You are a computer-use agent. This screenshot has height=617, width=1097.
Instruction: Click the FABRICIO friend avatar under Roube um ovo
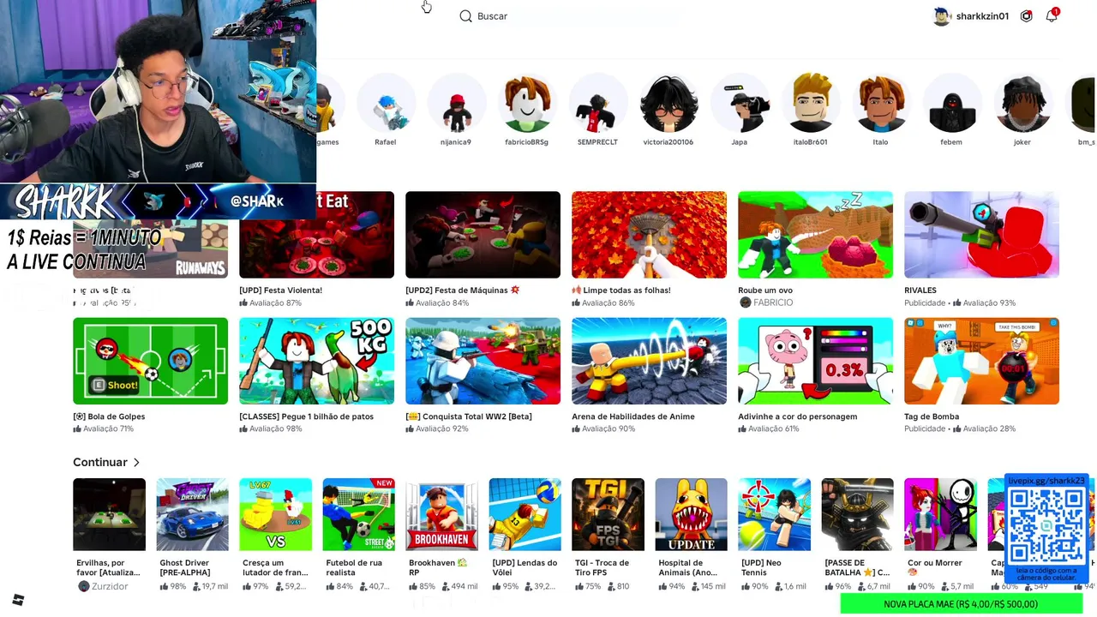(745, 303)
